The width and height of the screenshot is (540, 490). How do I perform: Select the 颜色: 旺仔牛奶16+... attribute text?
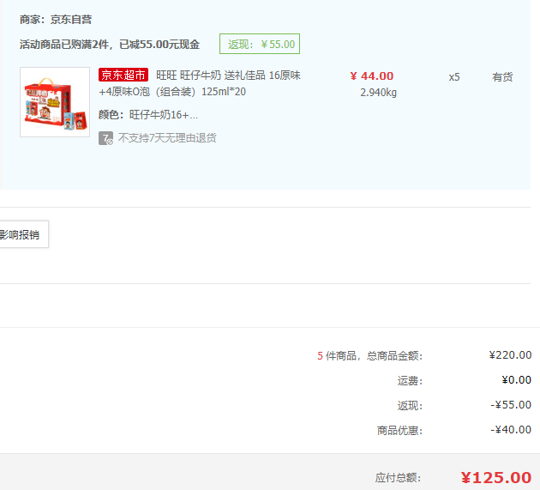pyautogui.click(x=148, y=115)
